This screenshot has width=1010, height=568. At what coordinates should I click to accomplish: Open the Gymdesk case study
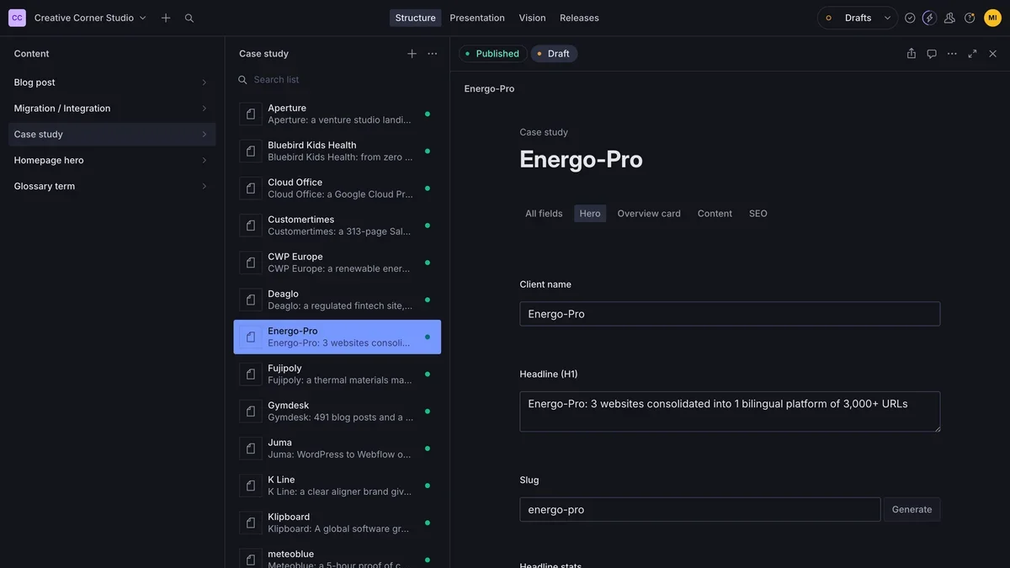pos(338,411)
